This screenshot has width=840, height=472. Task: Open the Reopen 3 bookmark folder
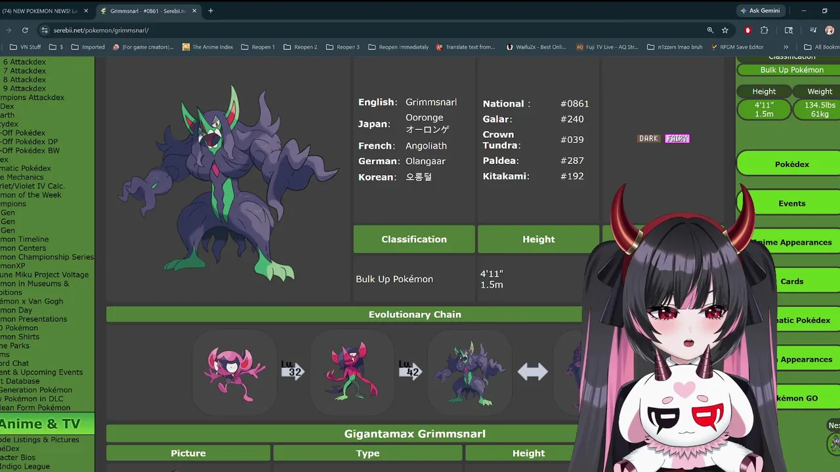(x=343, y=47)
